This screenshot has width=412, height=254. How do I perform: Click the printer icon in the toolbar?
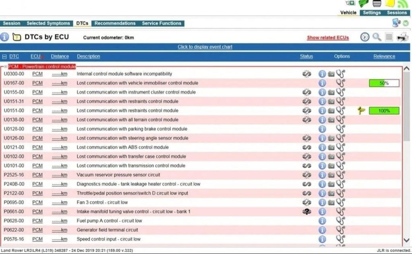402,37
